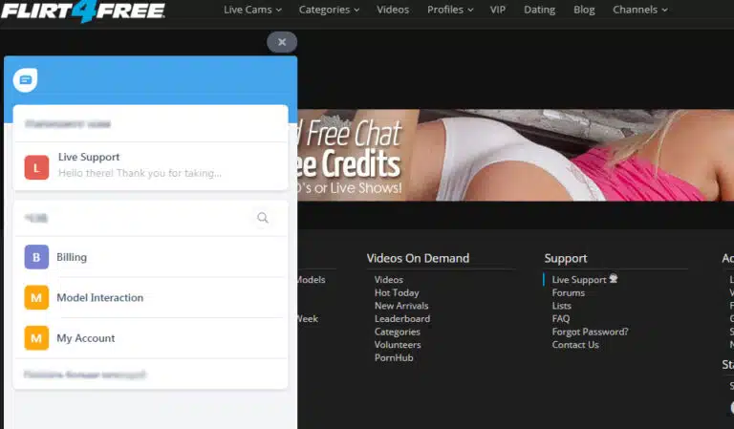The width and height of the screenshot is (734, 429).
Task: Open the Live Support conversation avatar
Action: [36, 165]
